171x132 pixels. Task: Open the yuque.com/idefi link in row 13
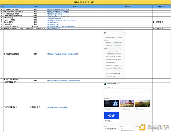point(58,107)
